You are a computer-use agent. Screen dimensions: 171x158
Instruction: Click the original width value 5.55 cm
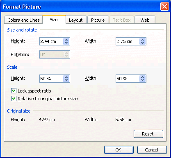(x=123, y=120)
